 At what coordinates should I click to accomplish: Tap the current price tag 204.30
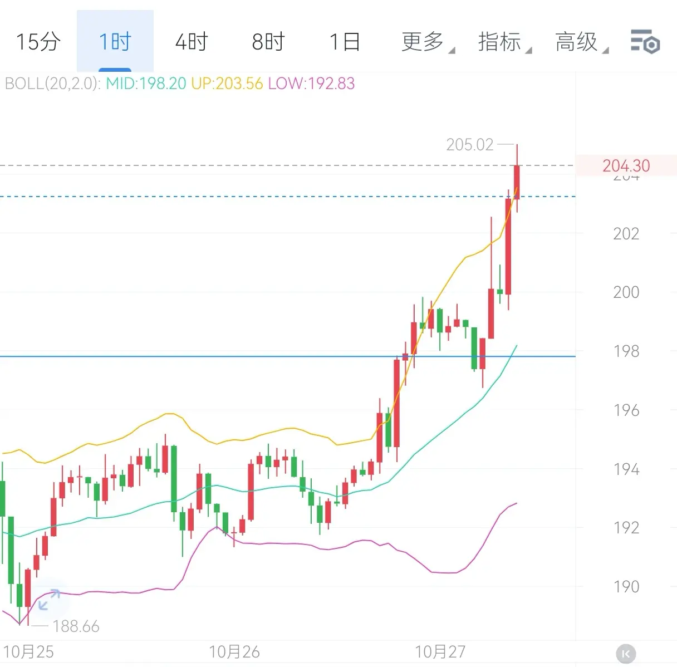(626, 166)
